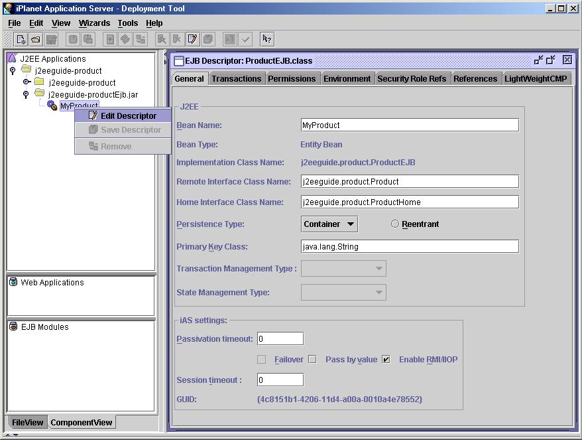This screenshot has height=440, width=582.
Task: Open the Help menu
Action: coord(154,23)
